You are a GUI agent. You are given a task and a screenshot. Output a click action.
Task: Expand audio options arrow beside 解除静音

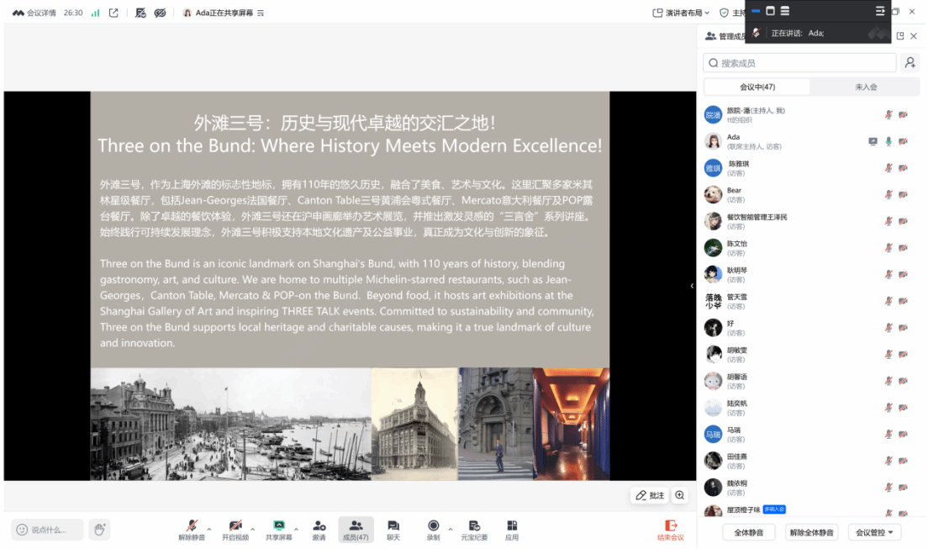(x=209, y=528)
